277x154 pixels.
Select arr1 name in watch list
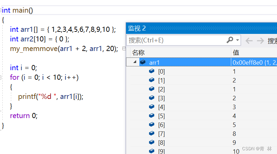pyautogui.click(x=154, y=63)
